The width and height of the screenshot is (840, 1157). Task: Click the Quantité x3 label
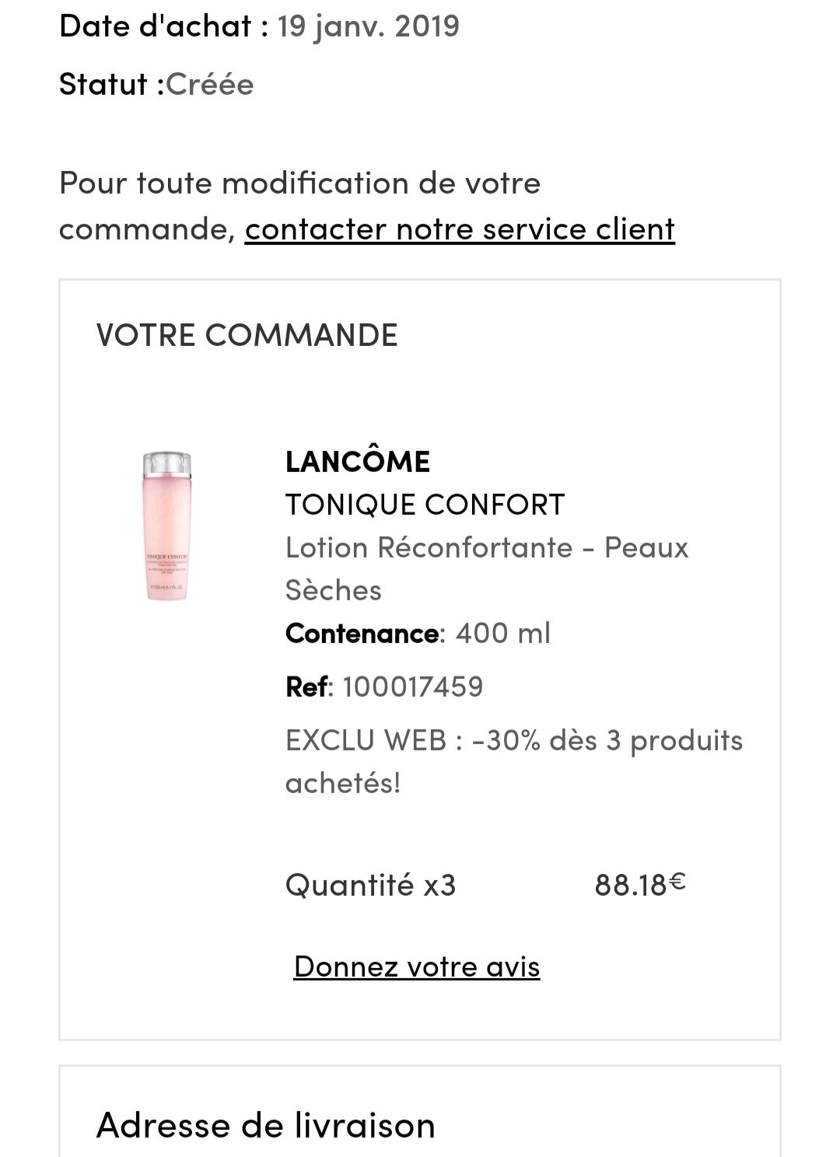pyautogui.click(x=370, y=885)
